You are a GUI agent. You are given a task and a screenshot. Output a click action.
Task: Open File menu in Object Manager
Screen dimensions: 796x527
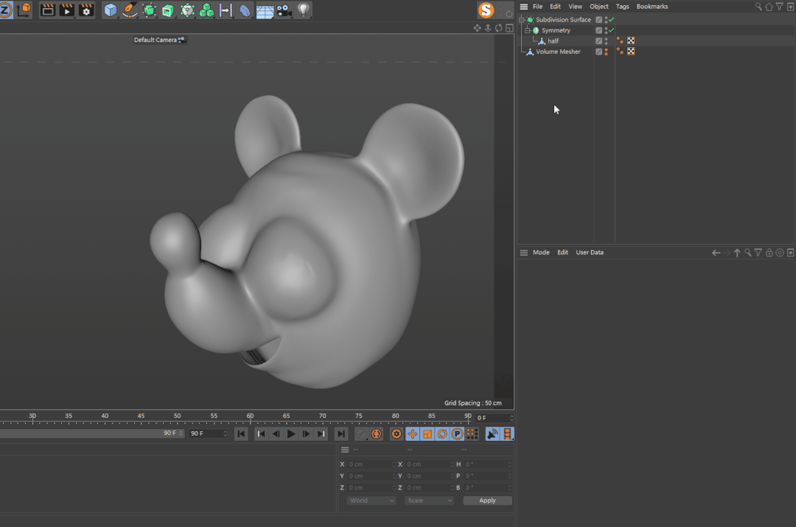537,7
